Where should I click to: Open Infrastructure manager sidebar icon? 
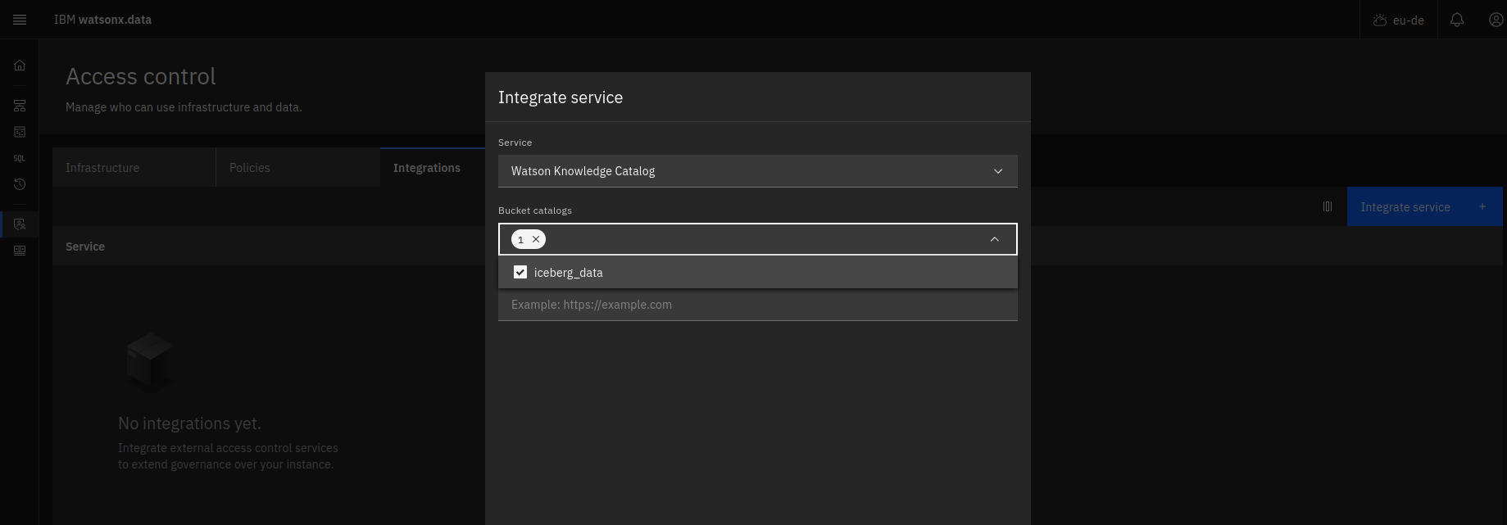coord(20,106)
